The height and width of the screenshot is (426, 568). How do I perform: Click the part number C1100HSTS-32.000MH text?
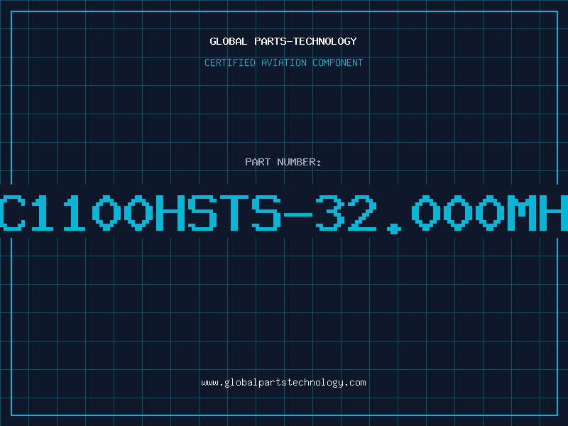pyautogui.click(x=284, y=214)
